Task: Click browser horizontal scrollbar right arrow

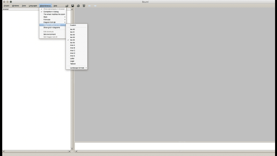Action: [69, 151]
